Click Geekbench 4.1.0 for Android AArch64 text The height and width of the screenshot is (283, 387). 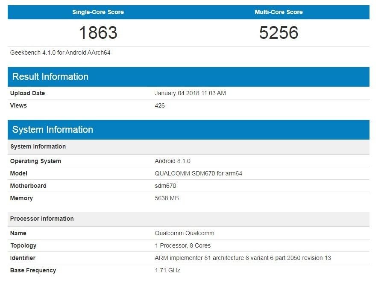click(60, 53)
